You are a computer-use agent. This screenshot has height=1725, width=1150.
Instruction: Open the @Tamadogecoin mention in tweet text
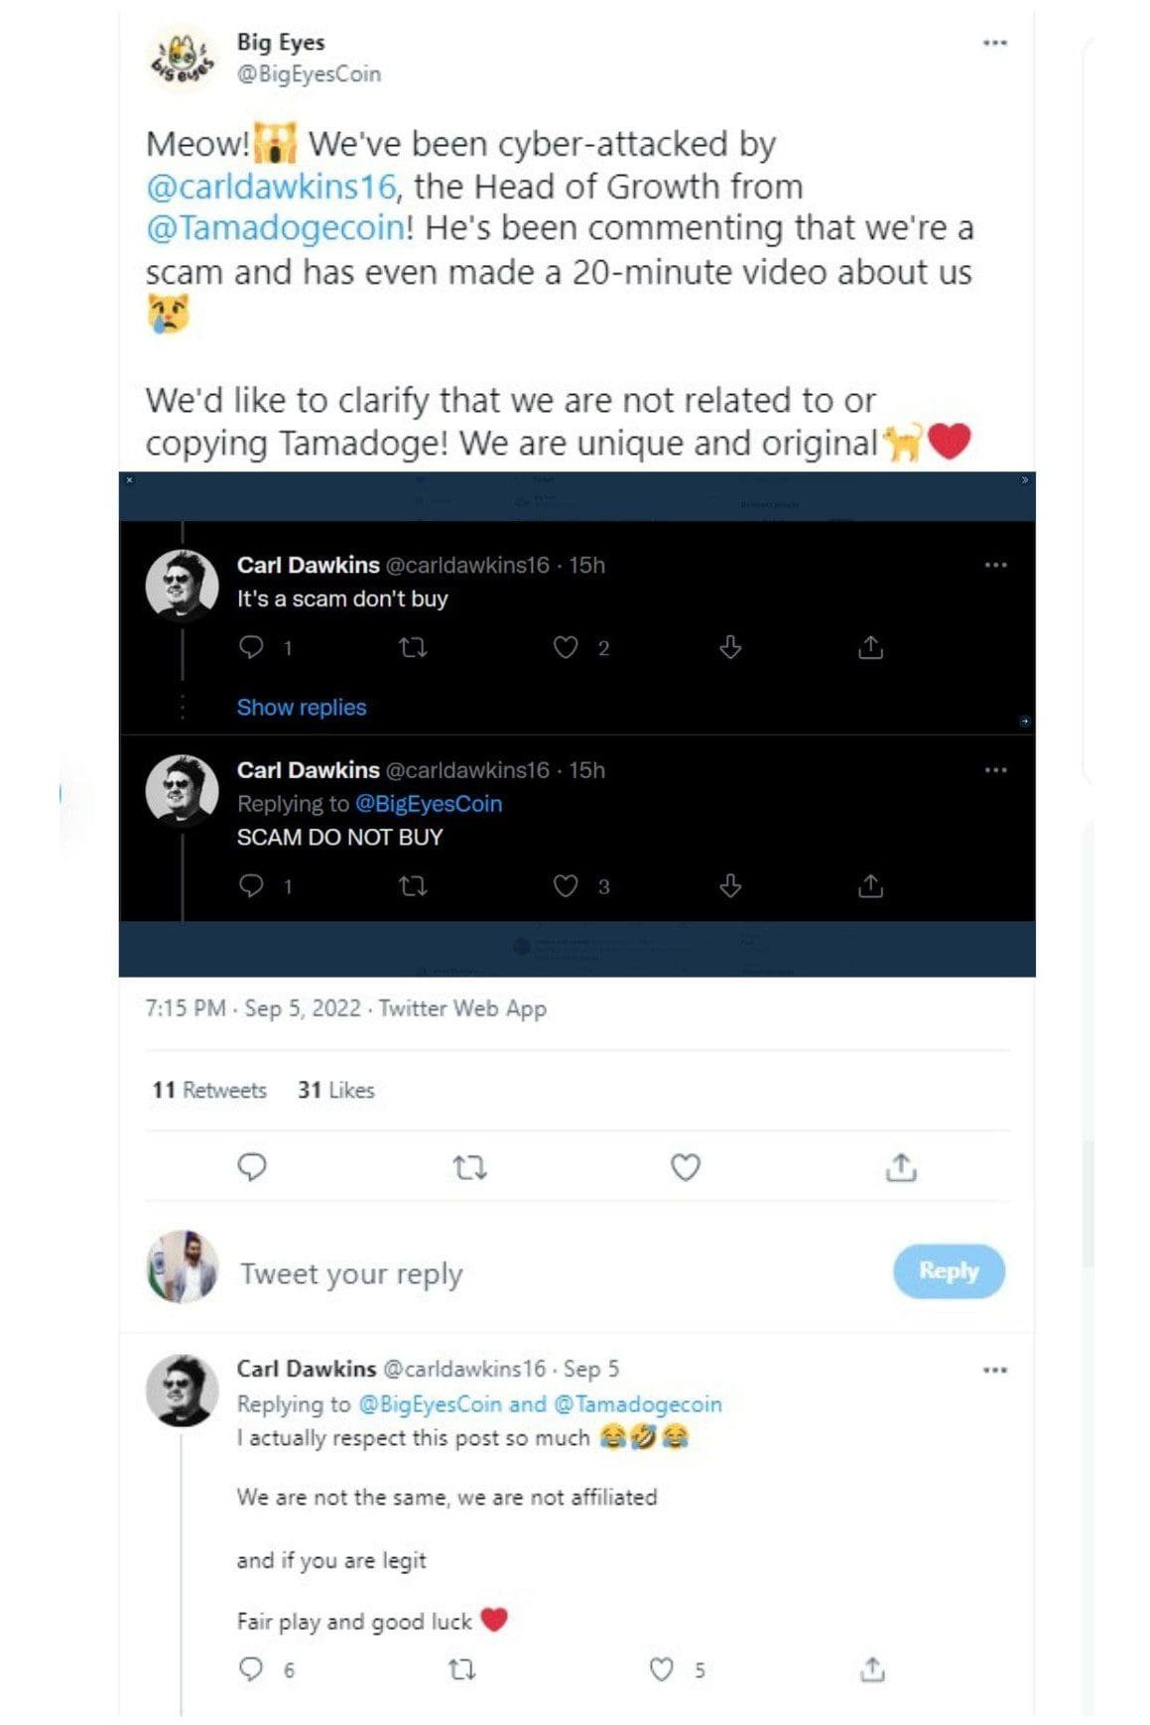[x=276, y=228]
